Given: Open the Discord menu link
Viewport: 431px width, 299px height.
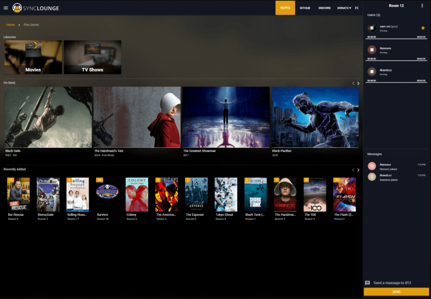Looking at the screenshot, I should coord(324,8).
